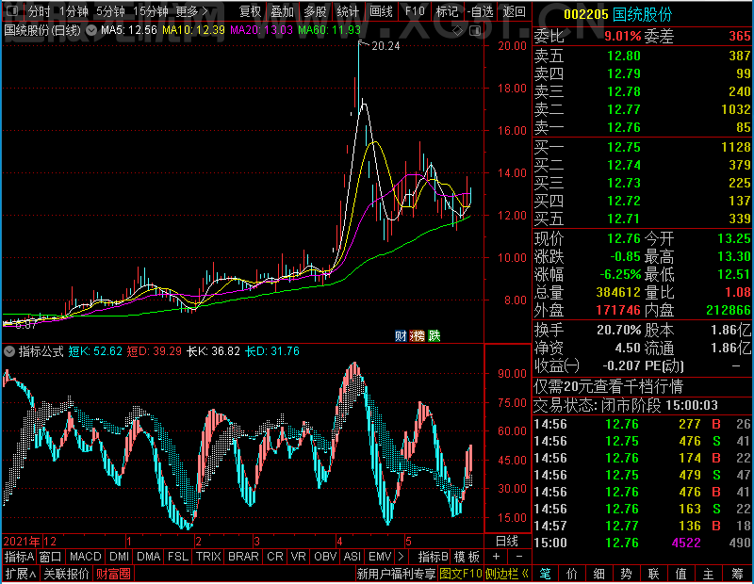Screen dimensions: 754x584
Task: Switch to 5分钟 chart period
Action: click(110, 11)
